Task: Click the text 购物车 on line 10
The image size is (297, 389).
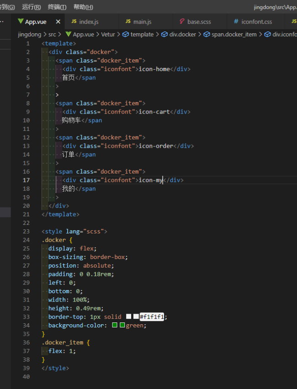Action: tap(71, 120)
